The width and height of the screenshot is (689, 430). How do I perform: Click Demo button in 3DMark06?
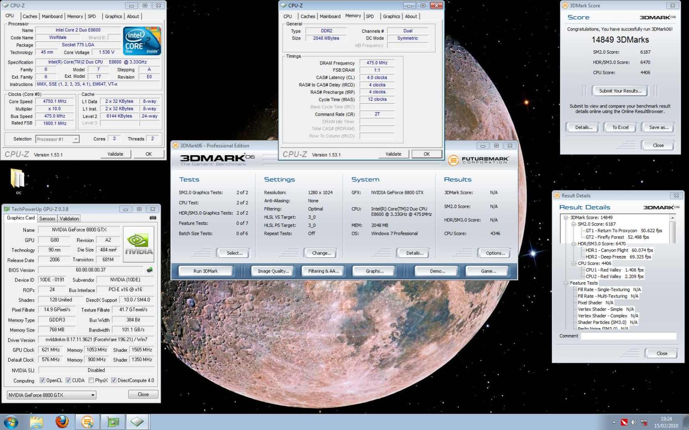[438, 271]
